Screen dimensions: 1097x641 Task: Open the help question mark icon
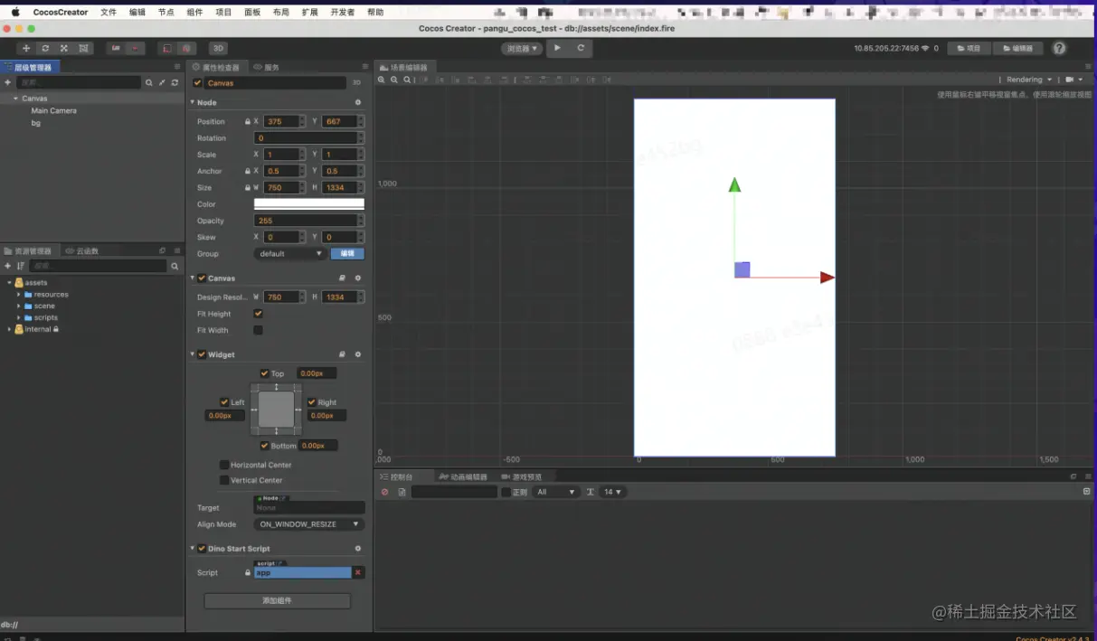point(1059,48)
